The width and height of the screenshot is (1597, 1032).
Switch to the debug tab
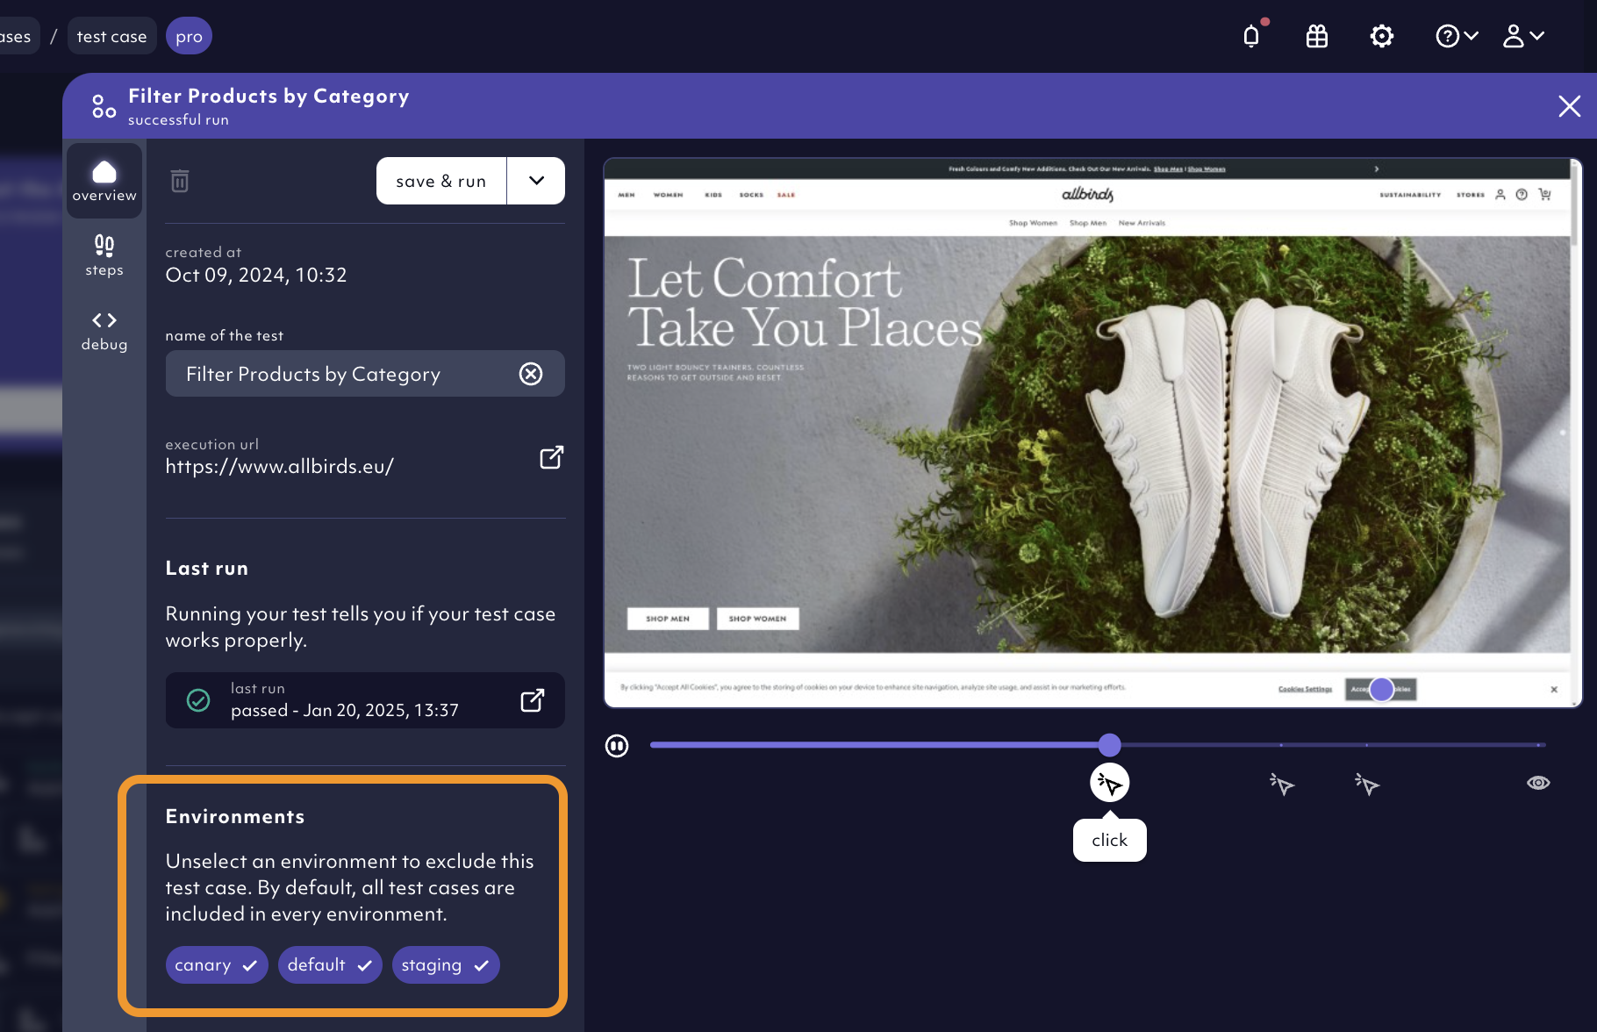[104, 331]
